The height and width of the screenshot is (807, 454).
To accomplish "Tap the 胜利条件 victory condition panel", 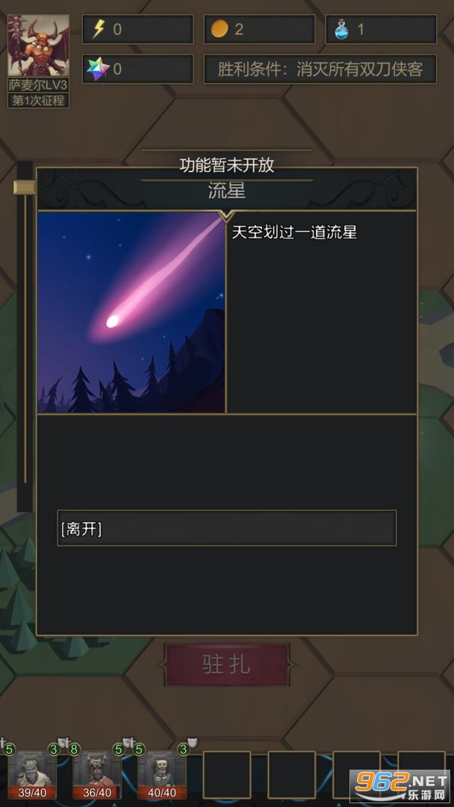I will pos(320,69).
